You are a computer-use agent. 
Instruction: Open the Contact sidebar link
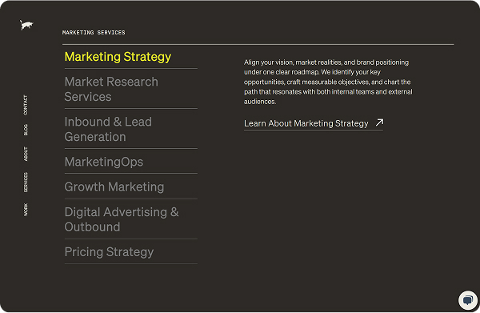click(x=26, y=105)
